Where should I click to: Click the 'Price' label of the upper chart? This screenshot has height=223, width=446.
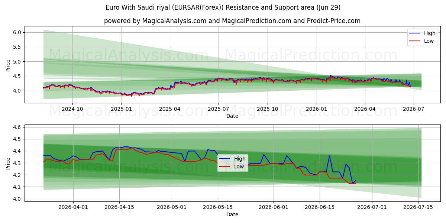pos(8,65)
